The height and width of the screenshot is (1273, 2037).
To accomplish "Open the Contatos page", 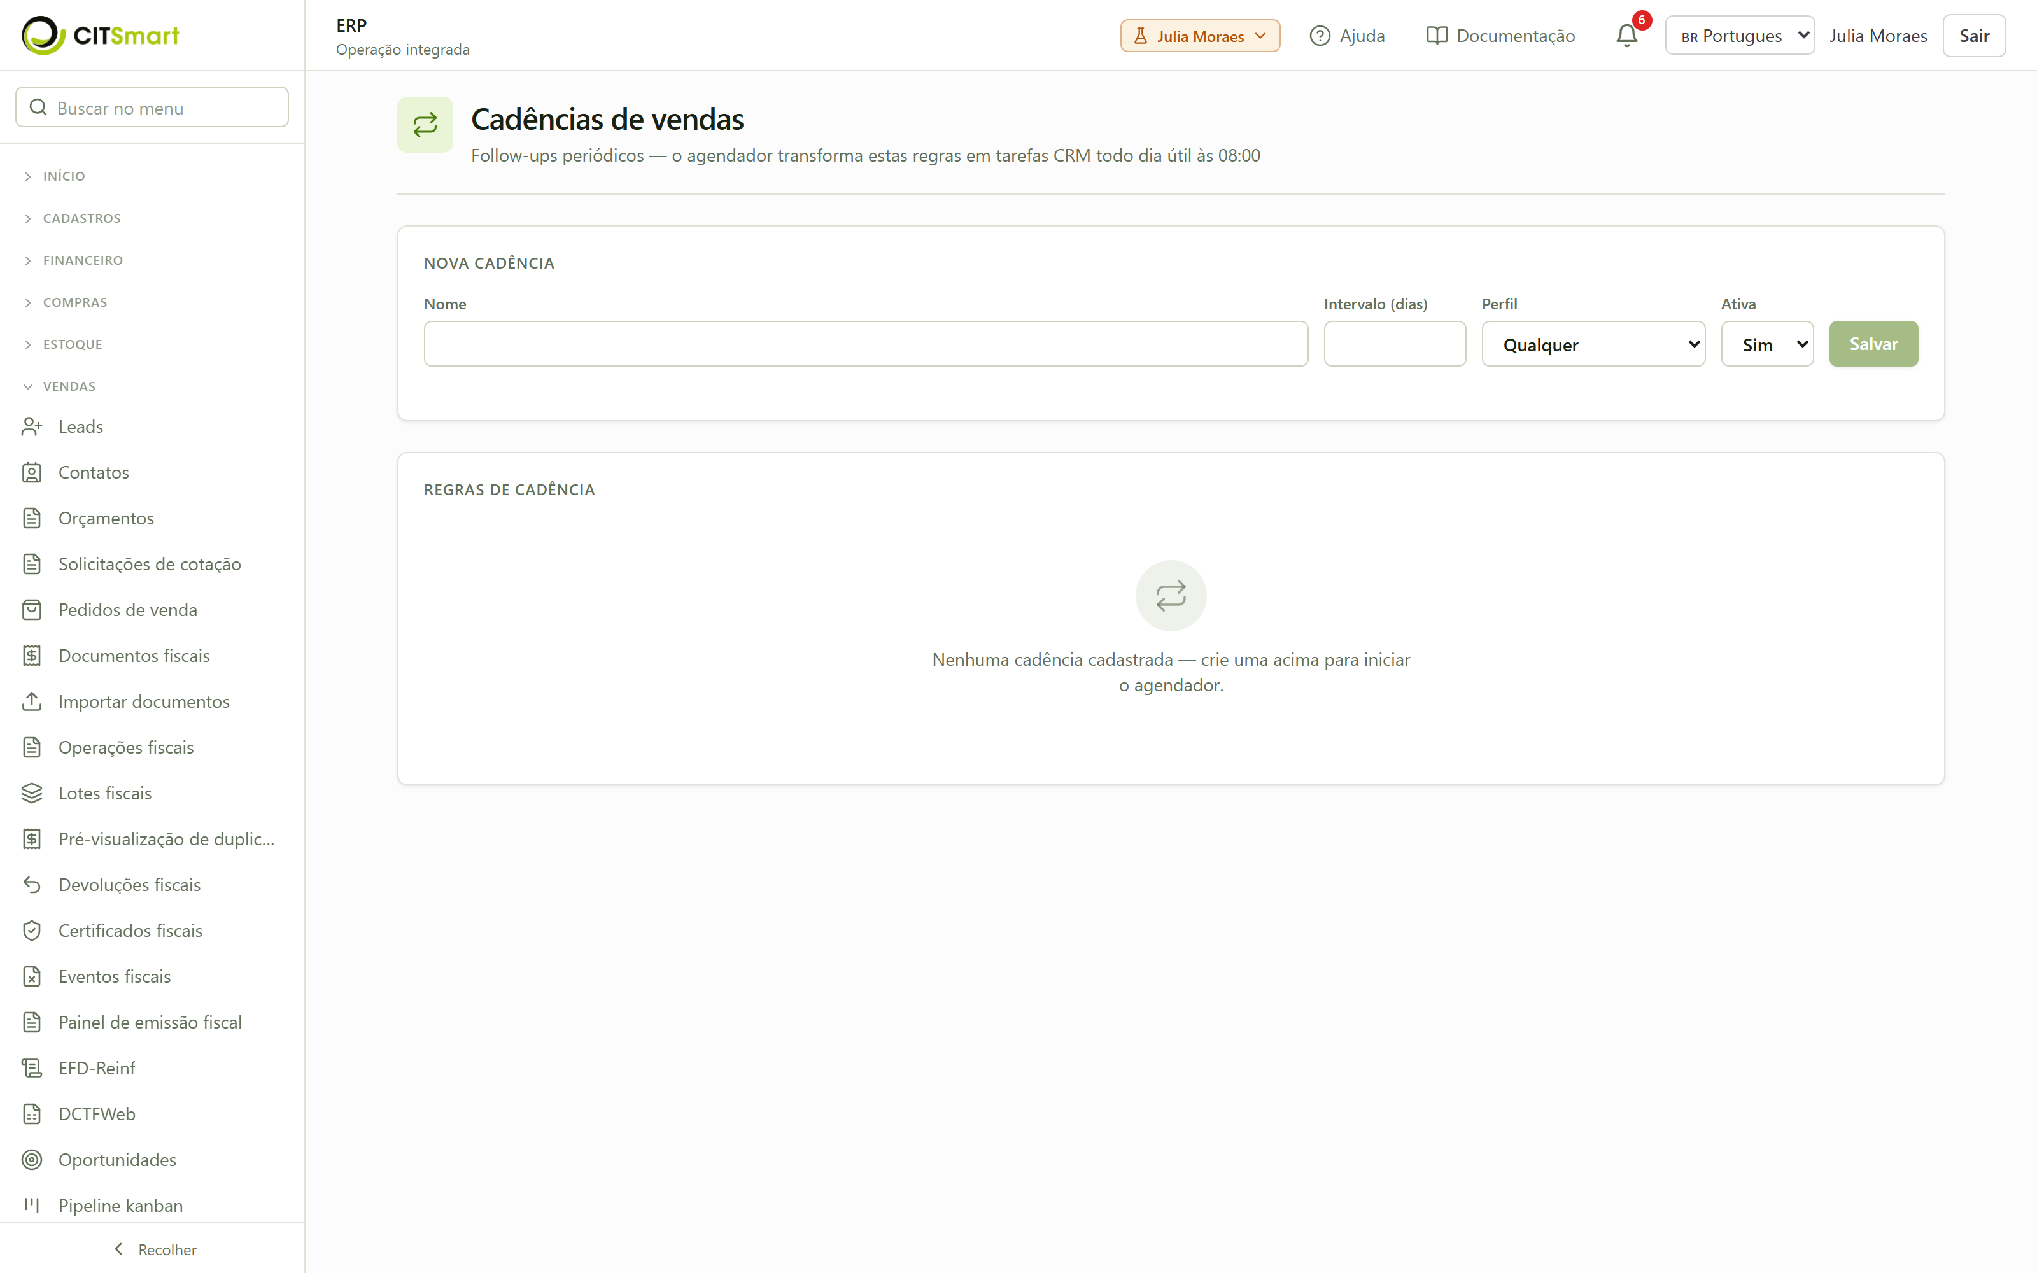I will coord(152,472).
